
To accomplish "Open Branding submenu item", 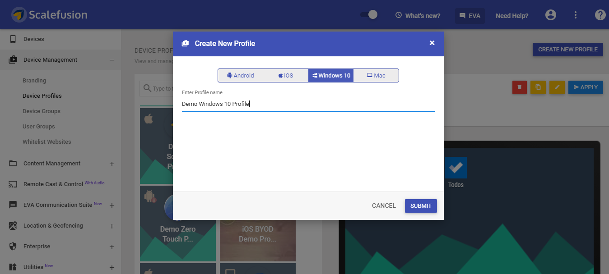I will pos(34,81).
